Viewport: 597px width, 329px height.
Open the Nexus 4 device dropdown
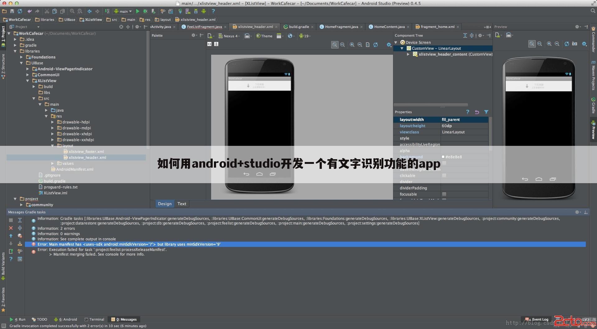[230, 36]
